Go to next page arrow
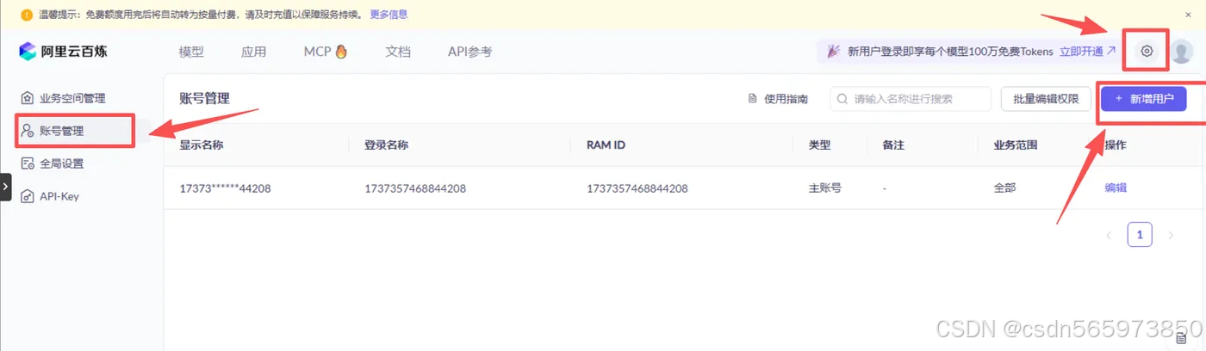This screenshot has width=1206, height=351. [x=1170, y=235]
